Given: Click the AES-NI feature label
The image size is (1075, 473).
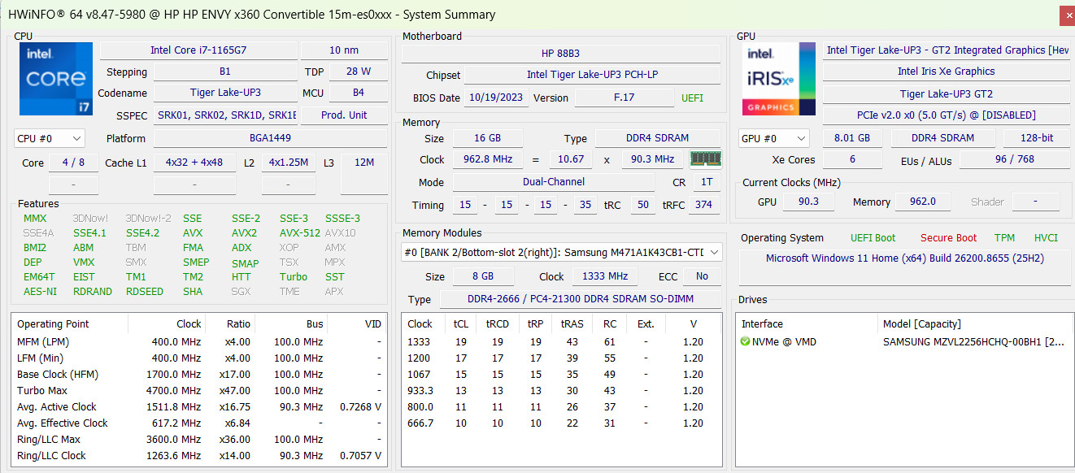Looking at the screenshot, I should (x=40, y=292).
